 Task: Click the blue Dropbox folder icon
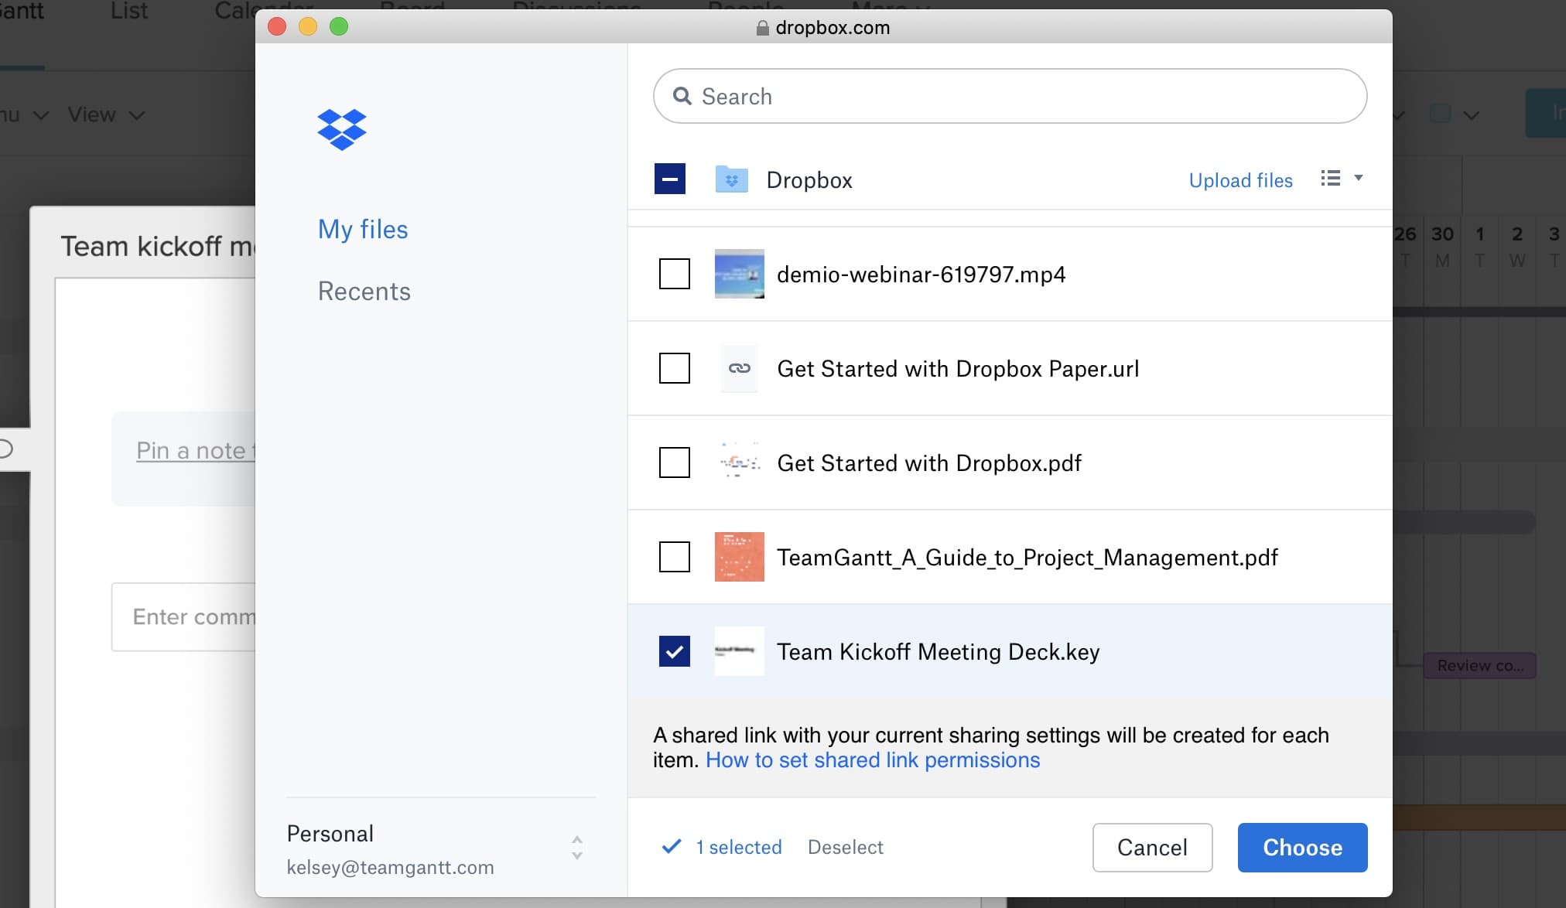click(732, 179)
